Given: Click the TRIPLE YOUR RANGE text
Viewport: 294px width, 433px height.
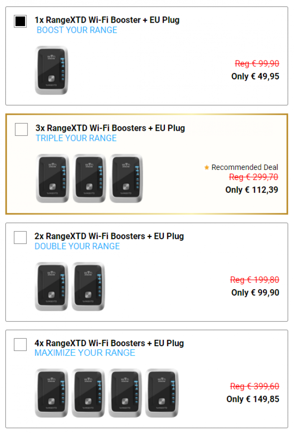Looking at the screenshot, I should click(x=76, y=138).
